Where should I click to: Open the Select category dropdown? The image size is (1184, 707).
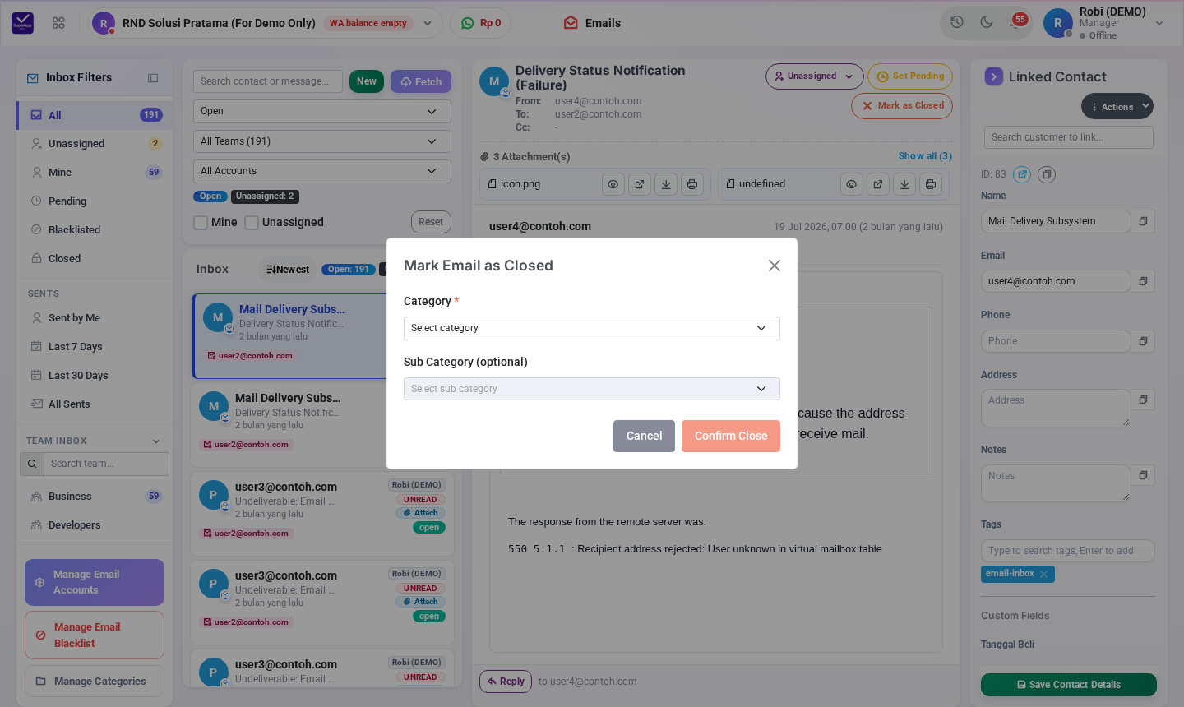pos(592,328)
